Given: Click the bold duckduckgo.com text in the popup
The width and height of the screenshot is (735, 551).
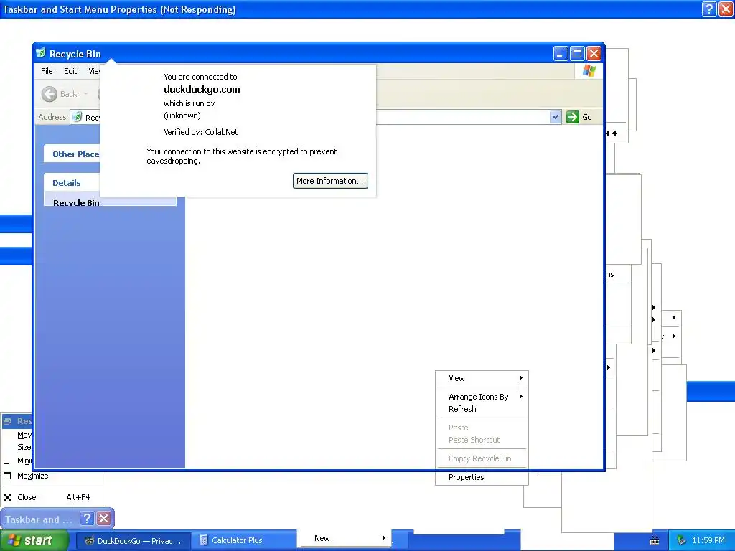Looking at the screenshot, I should [x=202, y=90].
